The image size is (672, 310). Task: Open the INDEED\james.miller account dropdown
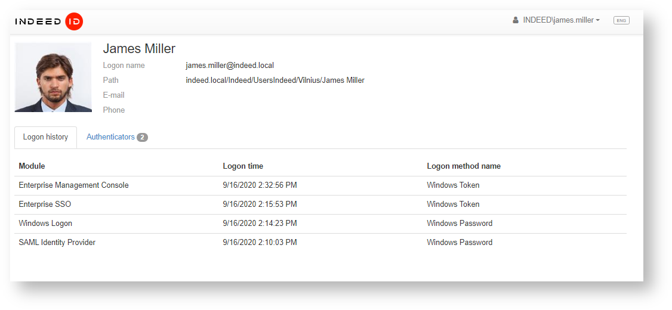pos(561,20)
